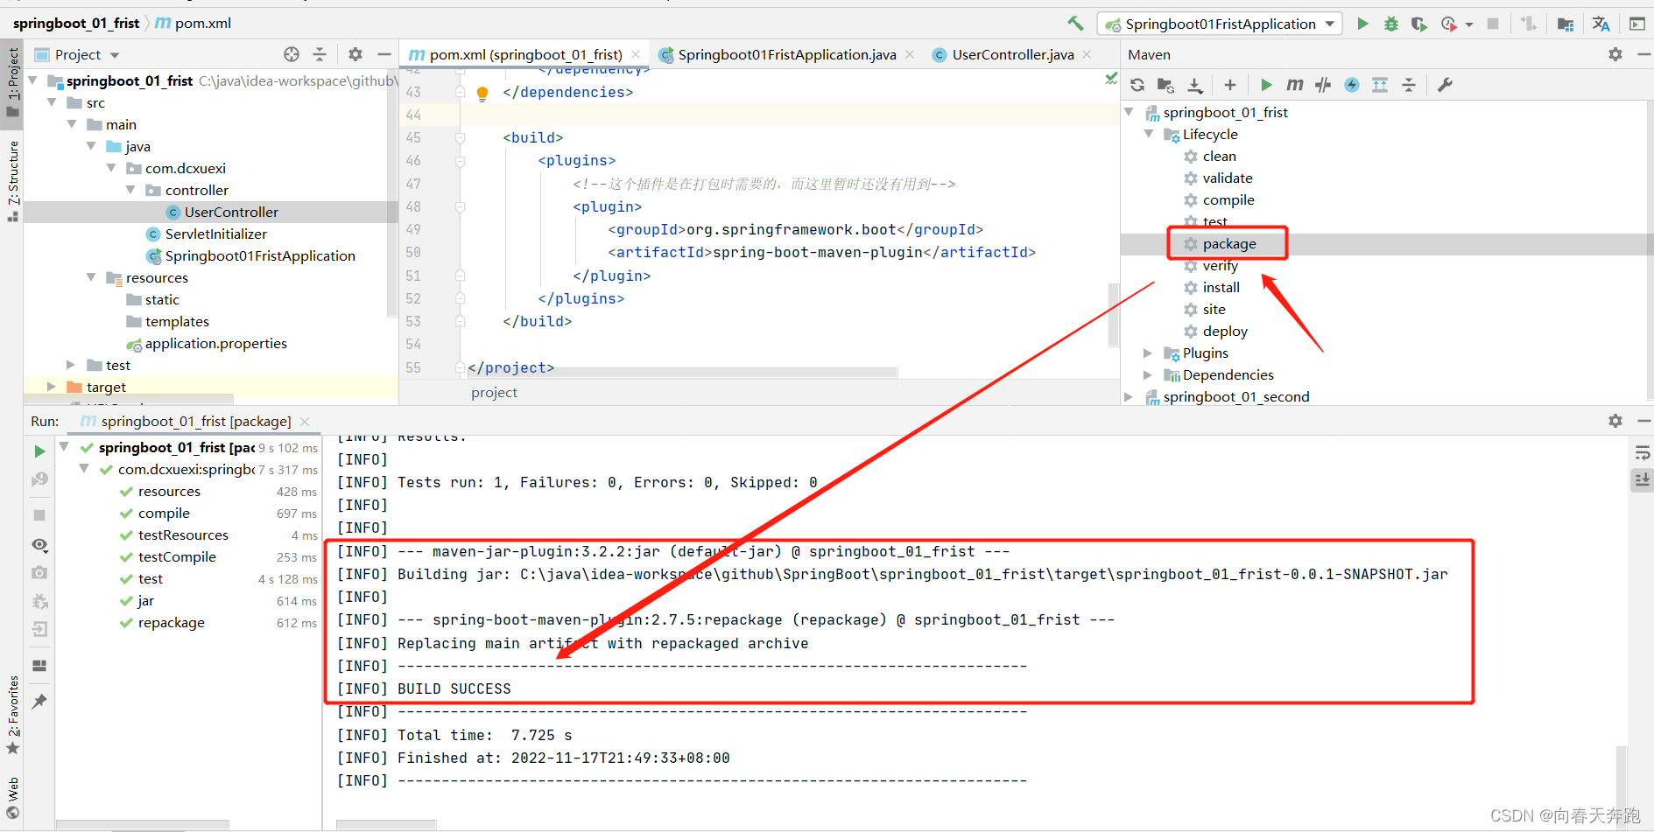Select the clean lifecycle phase
This screenshot has width=1654, height=832.
click(x=1219, y=156)
